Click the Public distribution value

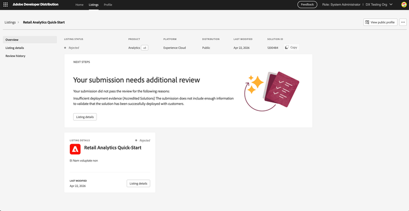(206, 48)
